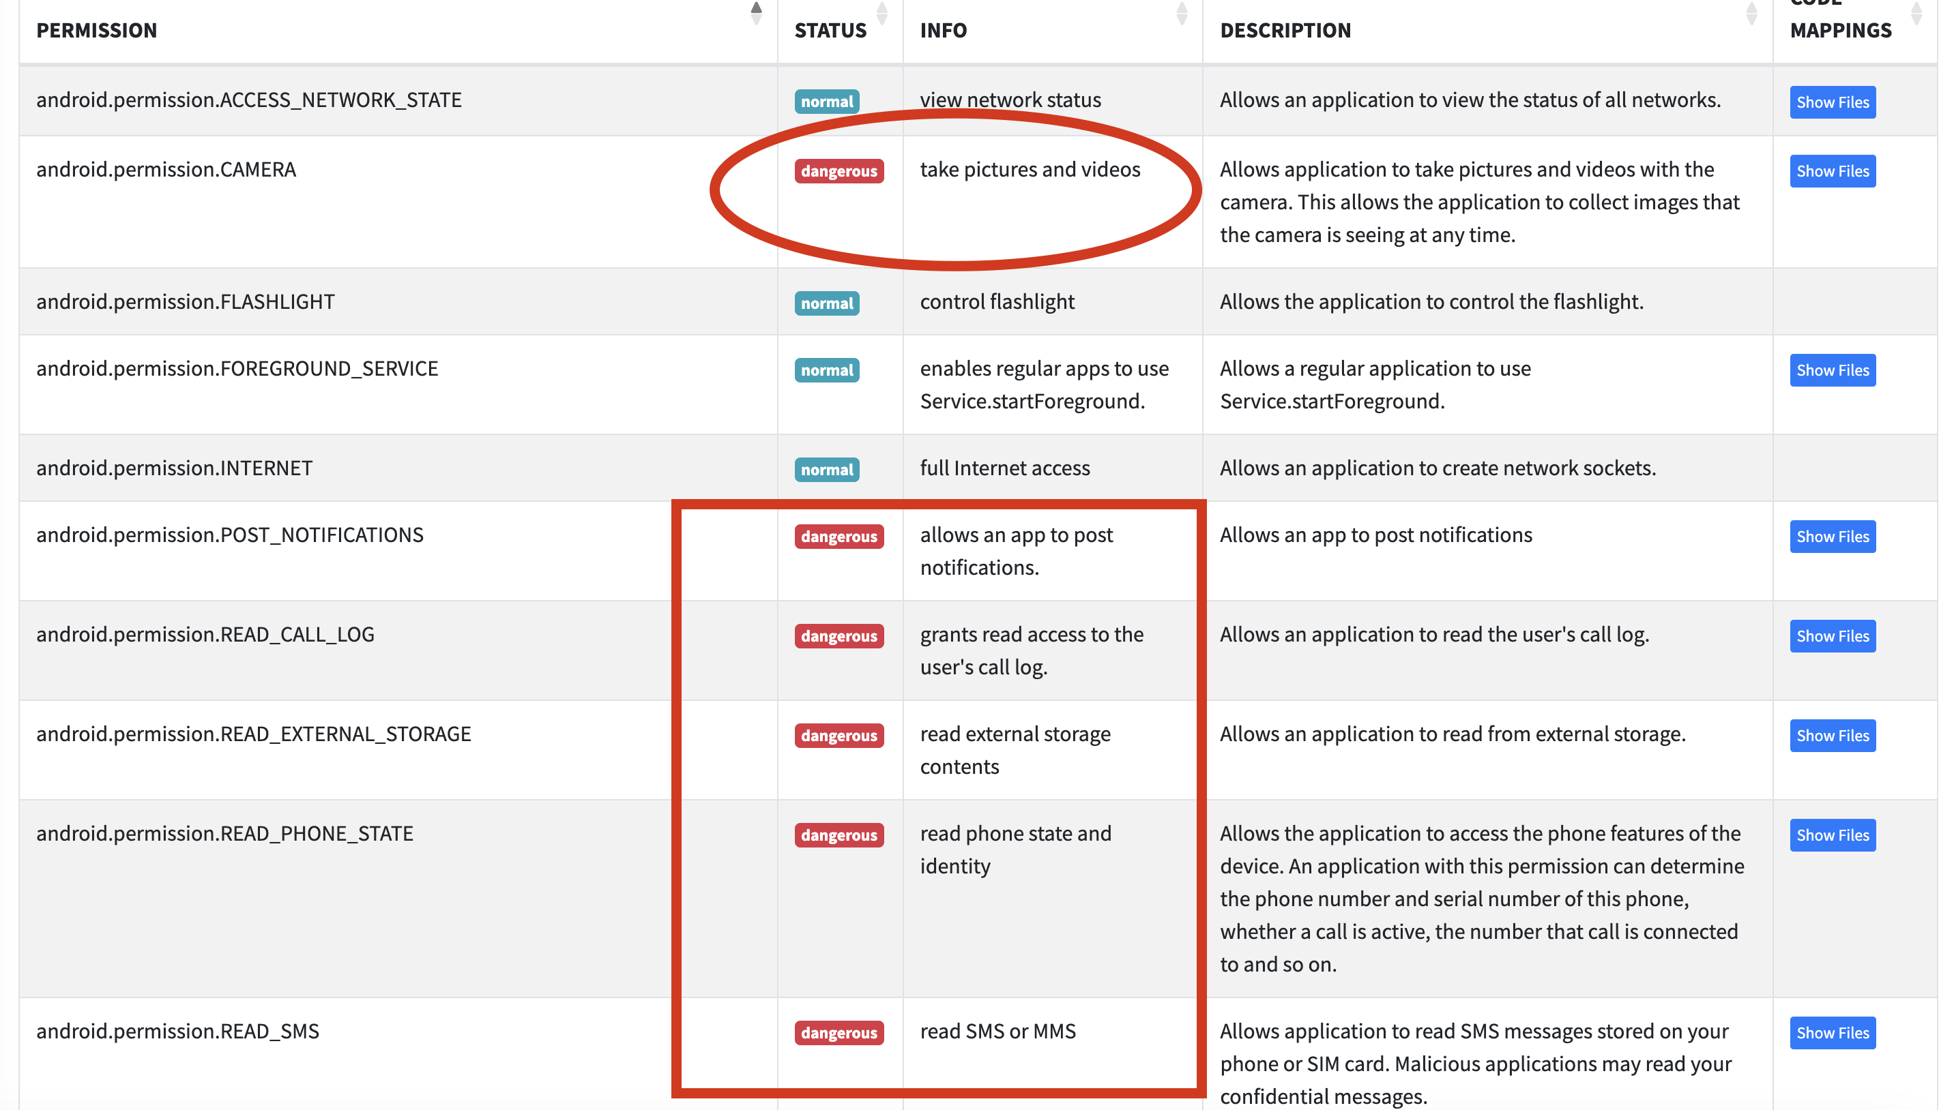Sort table by the INFO column
This screenshot has width=1954, height=1110.
[x=1182, y=14]
